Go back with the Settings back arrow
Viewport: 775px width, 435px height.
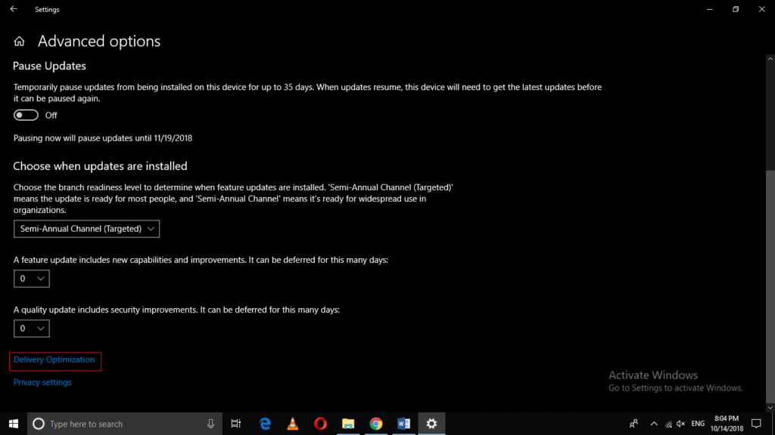(x=14, y=9)
